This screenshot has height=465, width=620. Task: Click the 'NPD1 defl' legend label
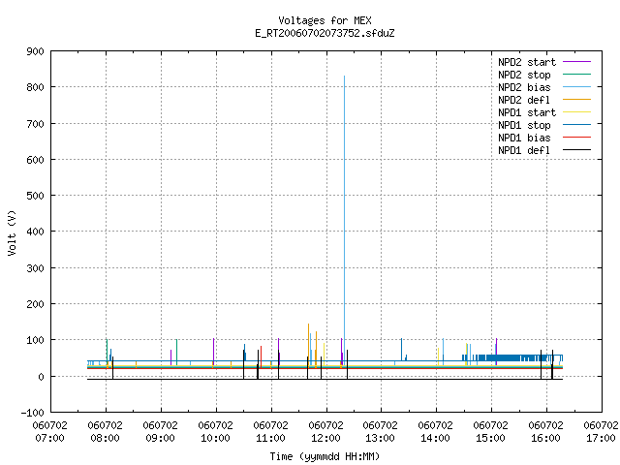click(524, 151)
